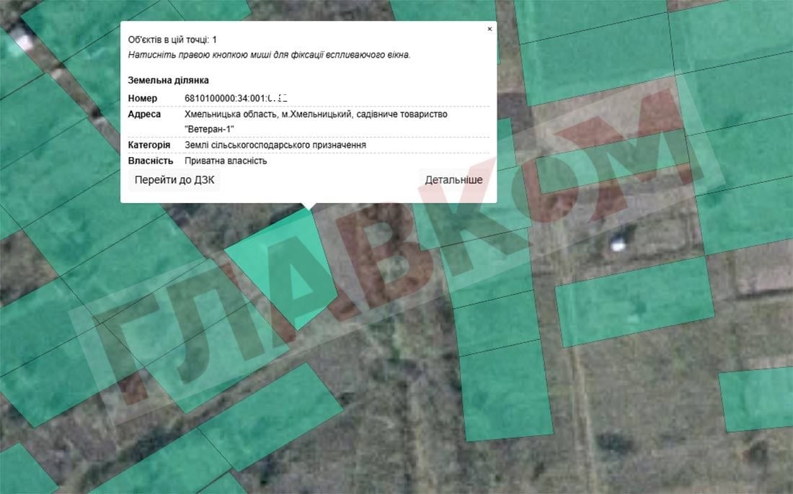Viewport: 793px width, 494px height.
Task: Click the "Адреса" field label
Action: tap(144, 114)
